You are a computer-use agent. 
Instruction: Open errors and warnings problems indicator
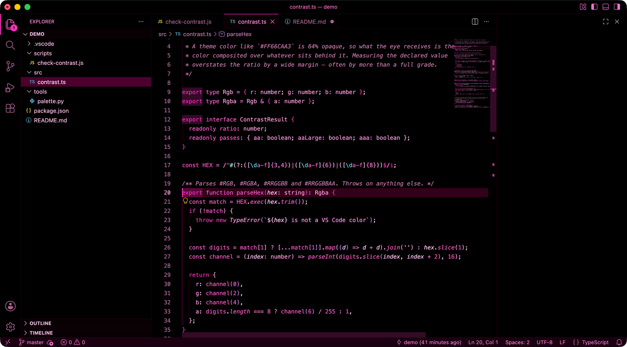click(x=73, y=342)
